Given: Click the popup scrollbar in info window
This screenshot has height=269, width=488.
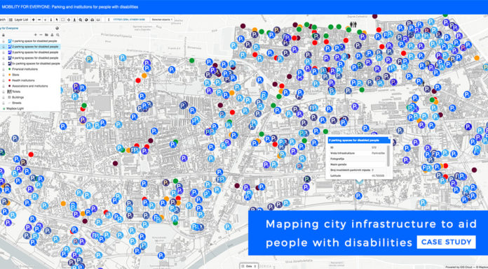Looking at the screenshot, I should click(388, 156).
